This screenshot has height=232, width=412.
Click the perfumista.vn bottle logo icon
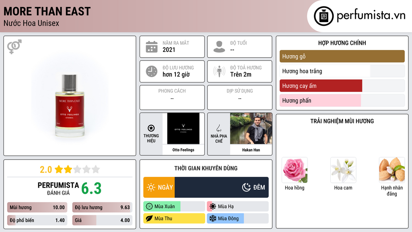tap(323, 16)
